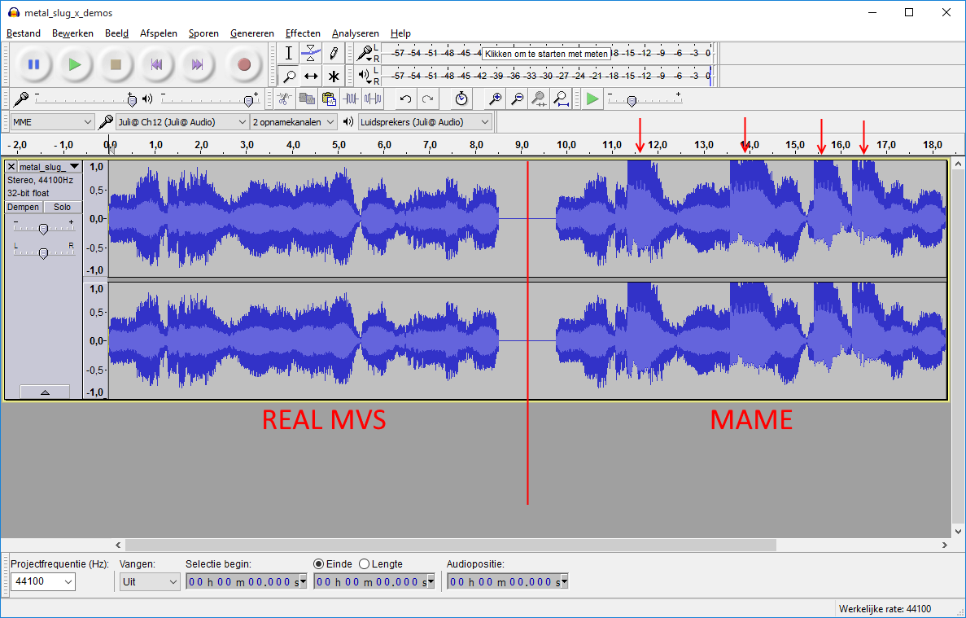Click the track collapse arrow button

point(44,392)
